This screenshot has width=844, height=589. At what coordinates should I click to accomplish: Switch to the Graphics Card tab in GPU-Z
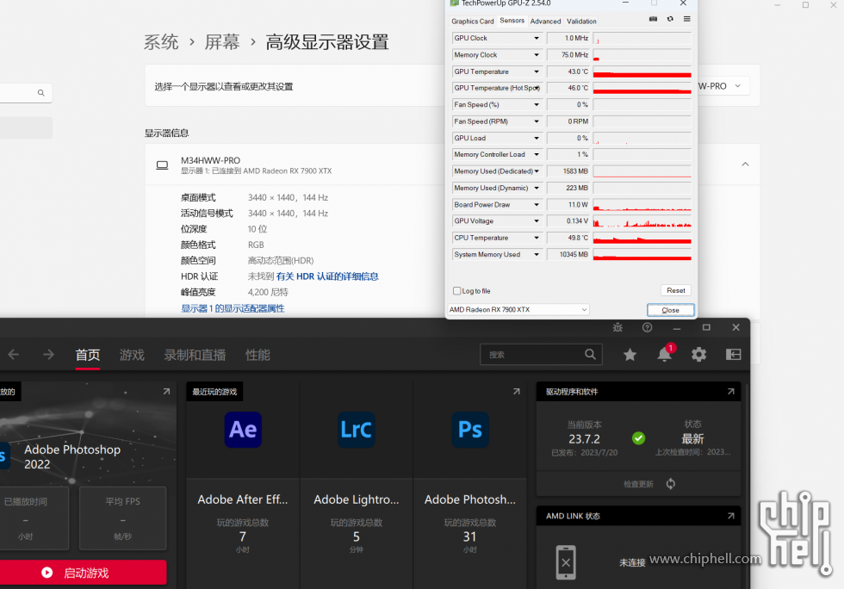pyautogui.click(x=472, y=21)
